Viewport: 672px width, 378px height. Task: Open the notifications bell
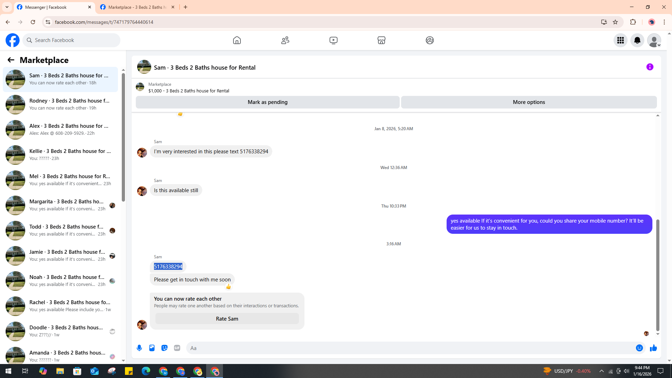[637, 40]
